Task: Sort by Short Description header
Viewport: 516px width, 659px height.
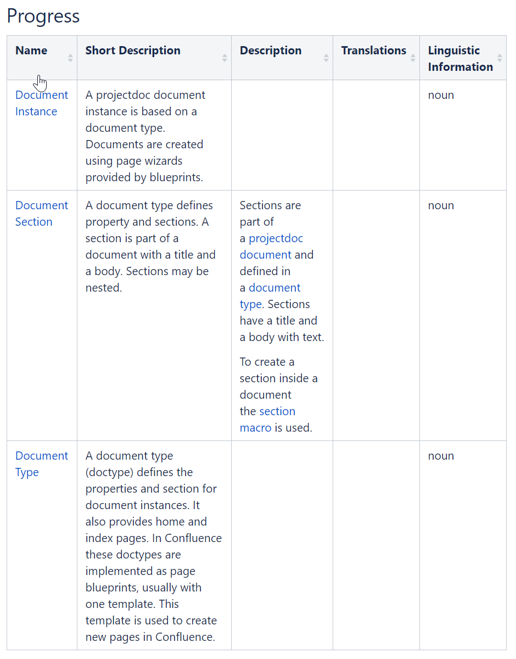Action: pyautogui.click(x=133, y=51)
